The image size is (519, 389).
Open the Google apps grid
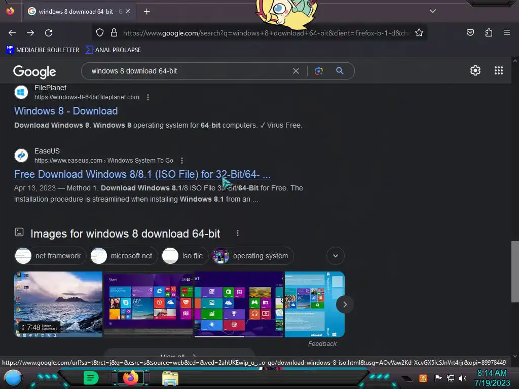[x=499, y=70]
